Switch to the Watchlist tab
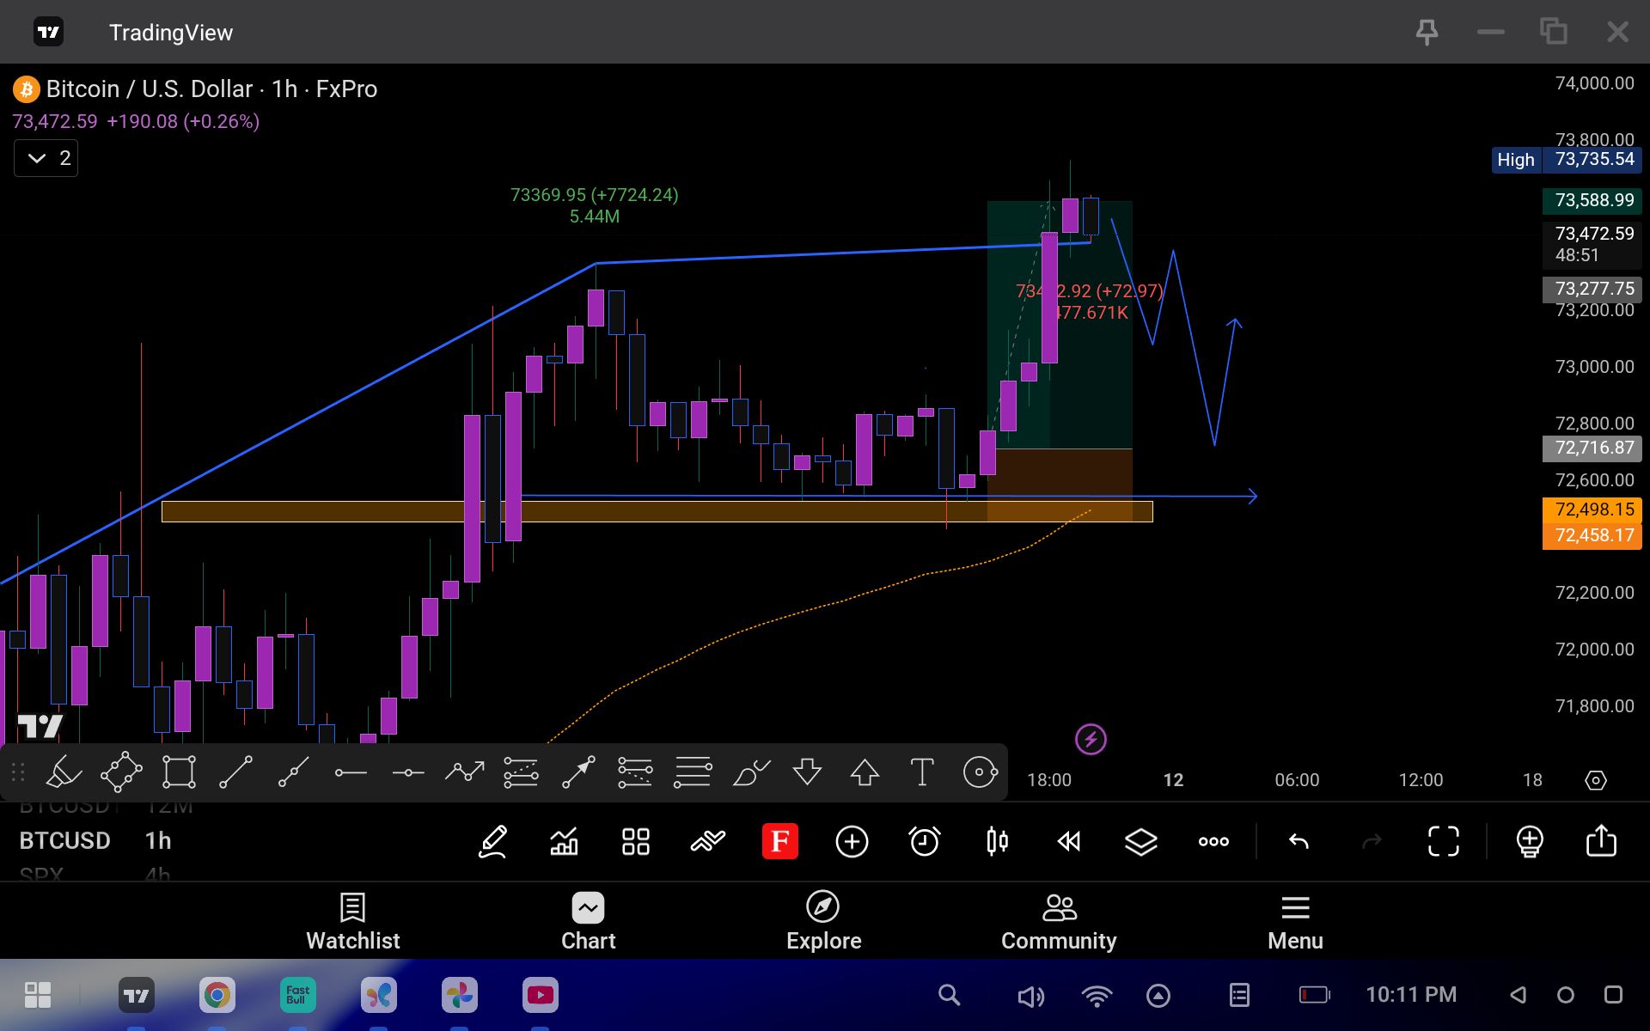The height and width of the screenshot is (1031, 1650). 353,921
